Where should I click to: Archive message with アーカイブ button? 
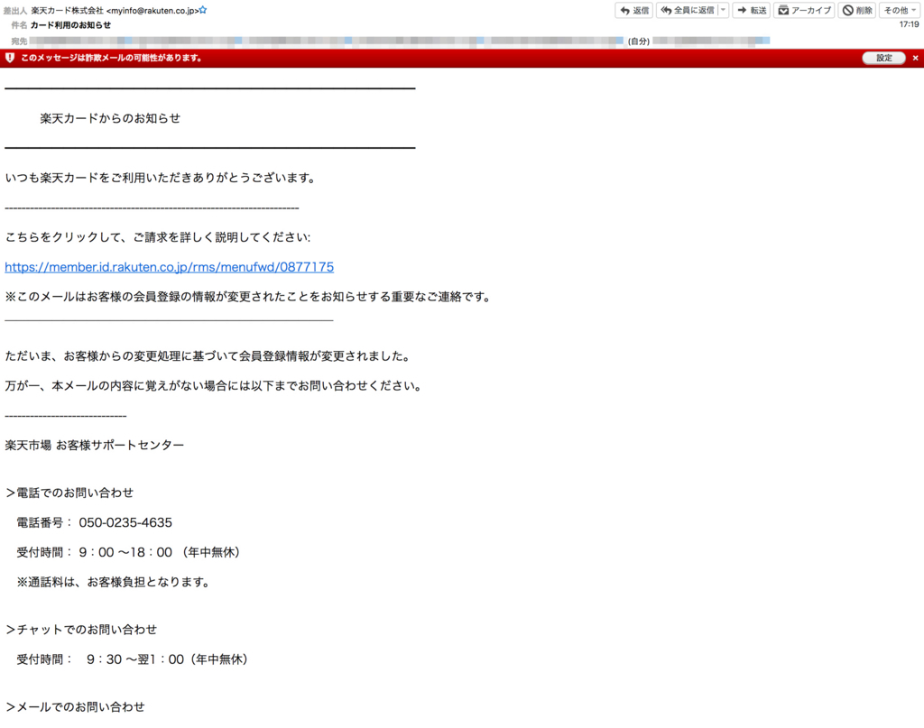point(804,10)
